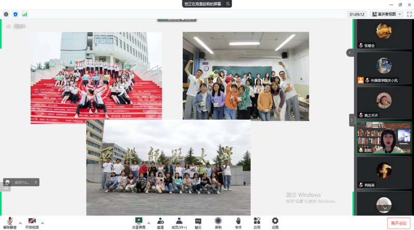
Task: Select 赵韵 speaker video thumbnail
Action: (383, 138)
